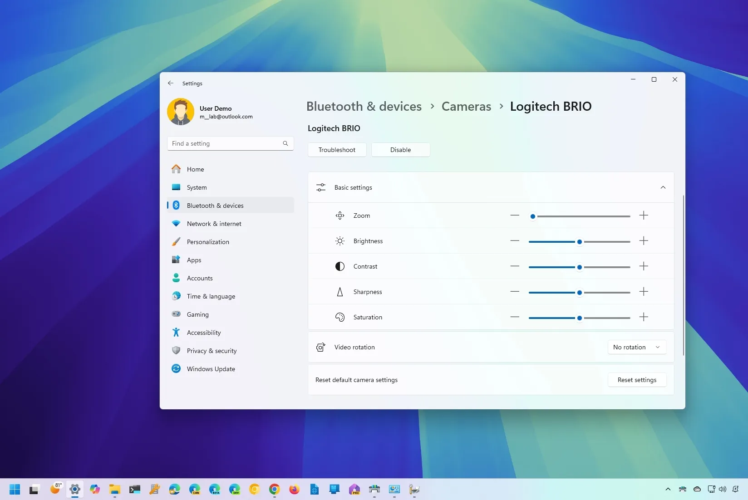Viewport: 748px width, 500px height.
Task: Click the Saturation palette icon
Action: point(340,317)
